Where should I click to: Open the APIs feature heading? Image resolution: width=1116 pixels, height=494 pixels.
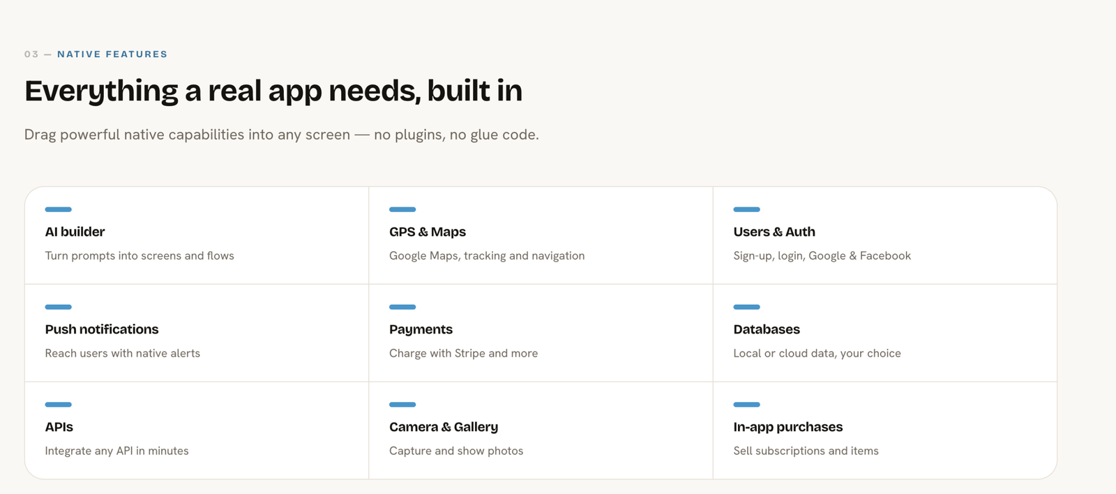[x=59, y=427]
